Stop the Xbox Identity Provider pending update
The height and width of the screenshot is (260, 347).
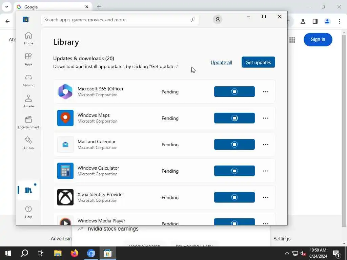(234, 197)
